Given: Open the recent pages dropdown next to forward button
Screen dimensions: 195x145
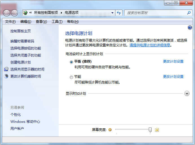Looking at the screenshot, I should coord(20,13).
